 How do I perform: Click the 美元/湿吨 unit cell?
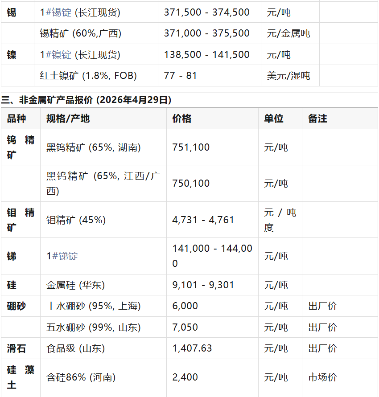click(288, 76)
